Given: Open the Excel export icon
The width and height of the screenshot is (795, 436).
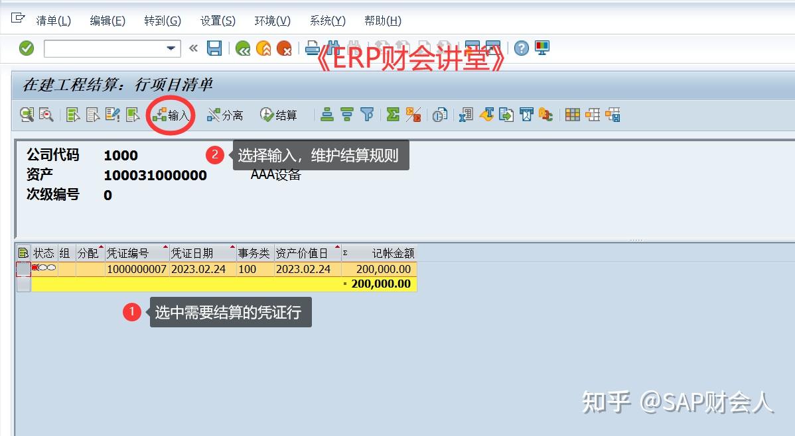Looking at the screenshot, I should tap(465, 115).
